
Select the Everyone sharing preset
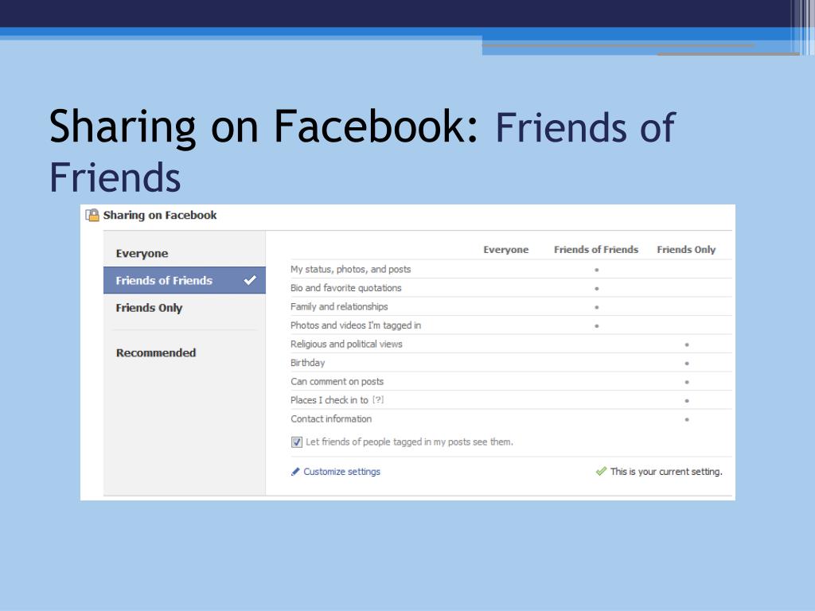coord(185,254)
